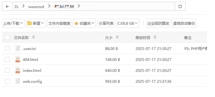Click the 备注 column header
The width and height of the screenshot is (215, 97).
[188, 38]
